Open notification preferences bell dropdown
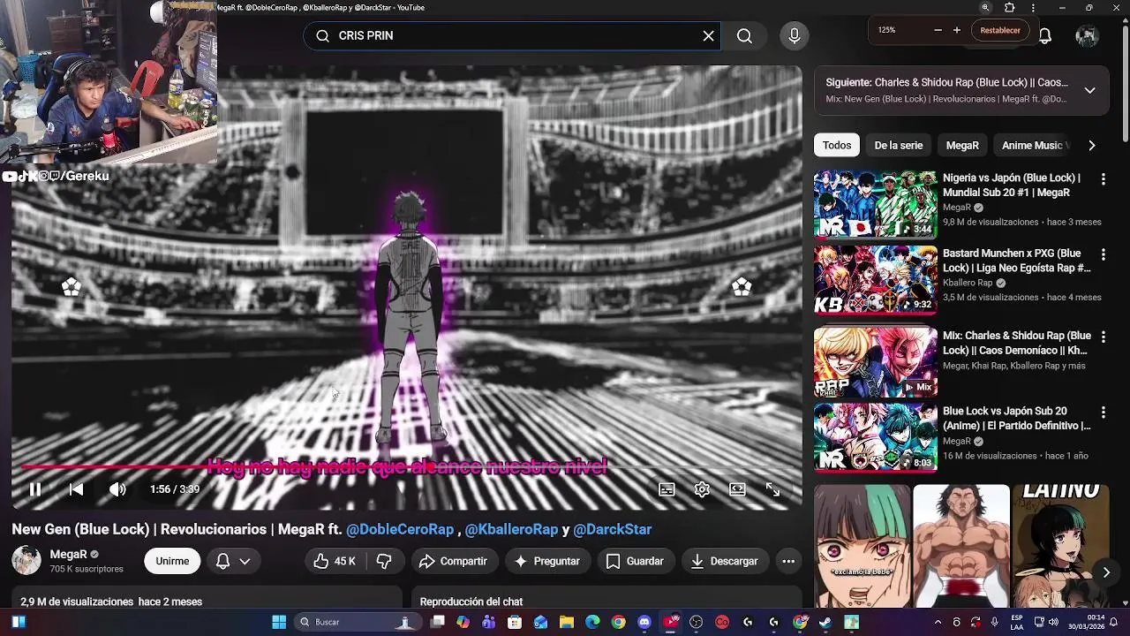Screen dimensions: 1130x636 click(233, 561)
